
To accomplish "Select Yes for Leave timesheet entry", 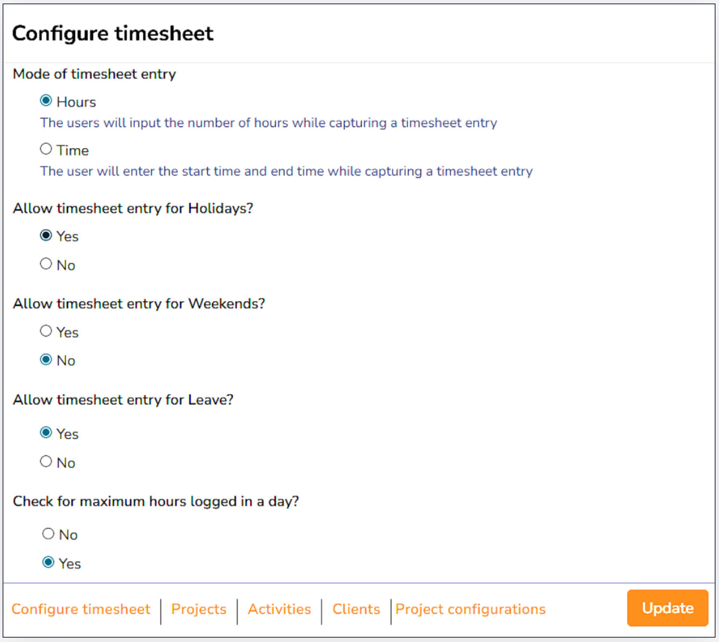I will coord(46,433).
